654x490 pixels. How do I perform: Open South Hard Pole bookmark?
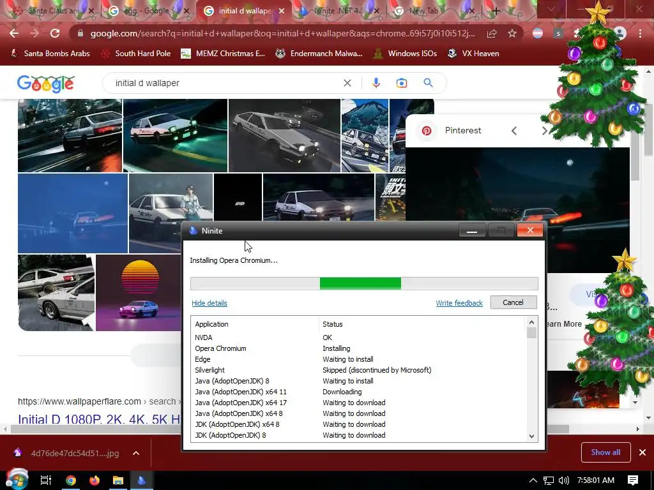tap(137, 54)
